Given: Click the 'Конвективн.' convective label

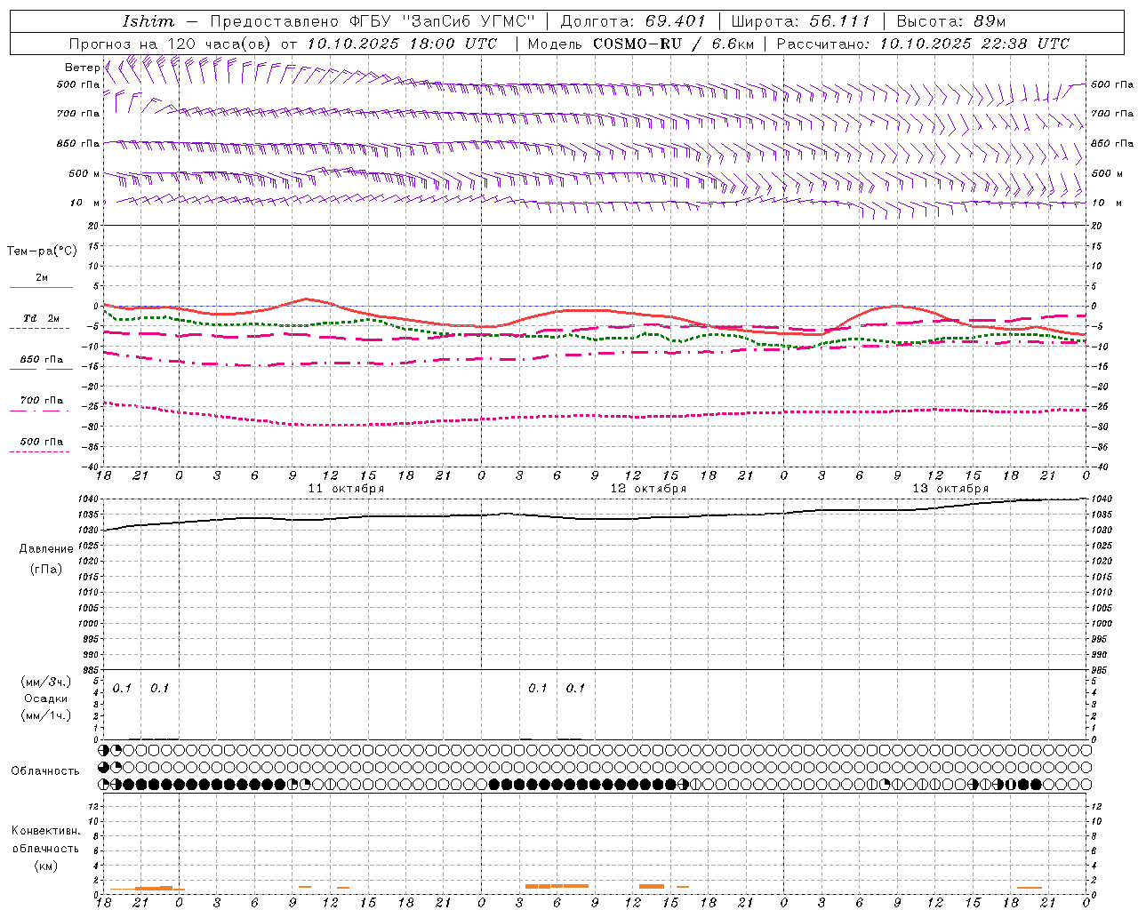Looking at the screenshot, I should point(46,831).
